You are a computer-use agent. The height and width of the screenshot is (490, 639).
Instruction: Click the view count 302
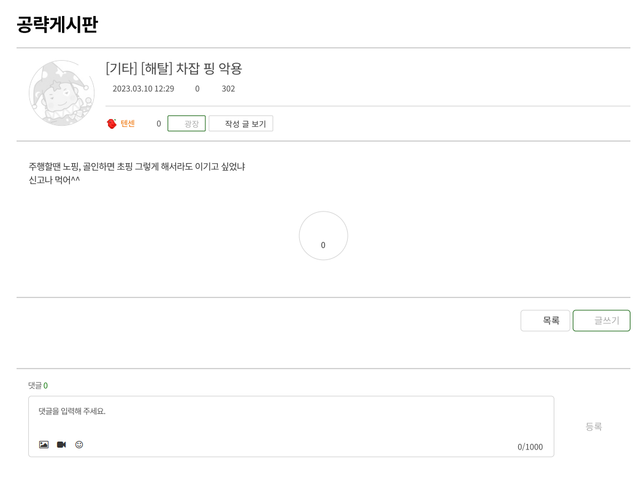click(x=228, y=89)
